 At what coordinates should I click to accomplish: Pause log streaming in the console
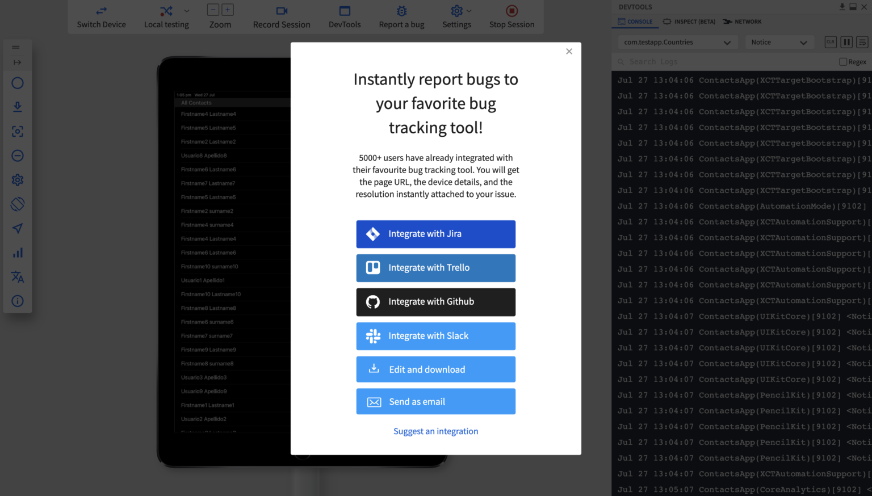pos(846,41)
